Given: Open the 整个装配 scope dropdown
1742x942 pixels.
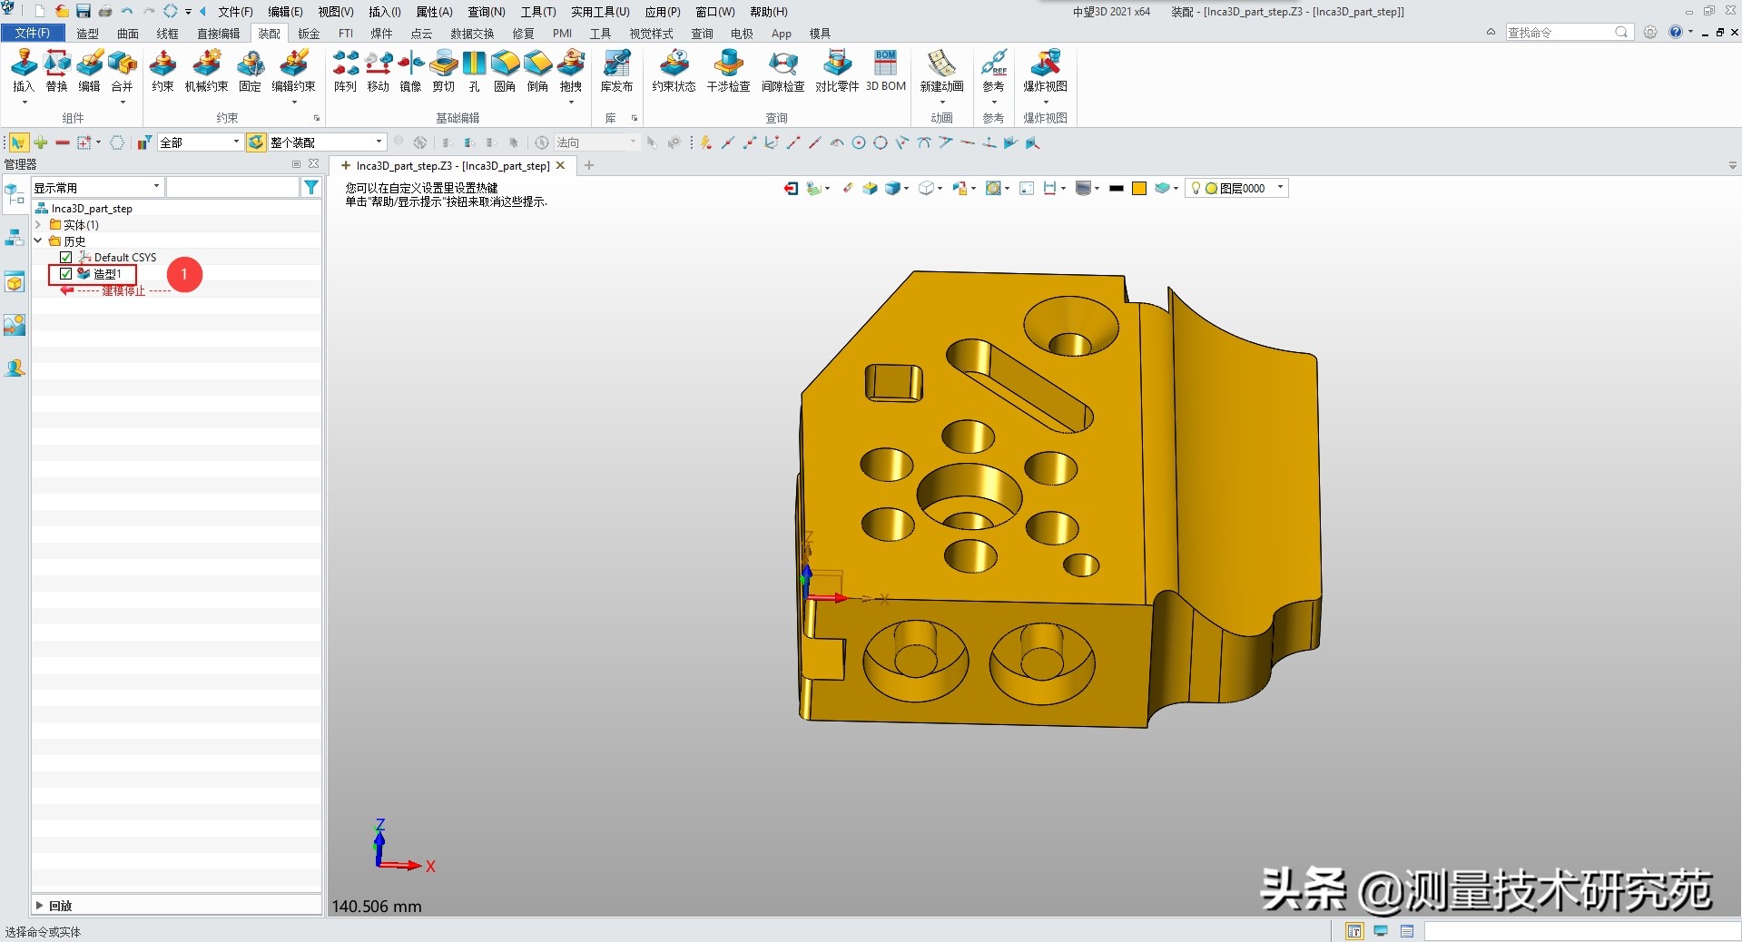Looking at the screenshot, I should tap(326, 142).
